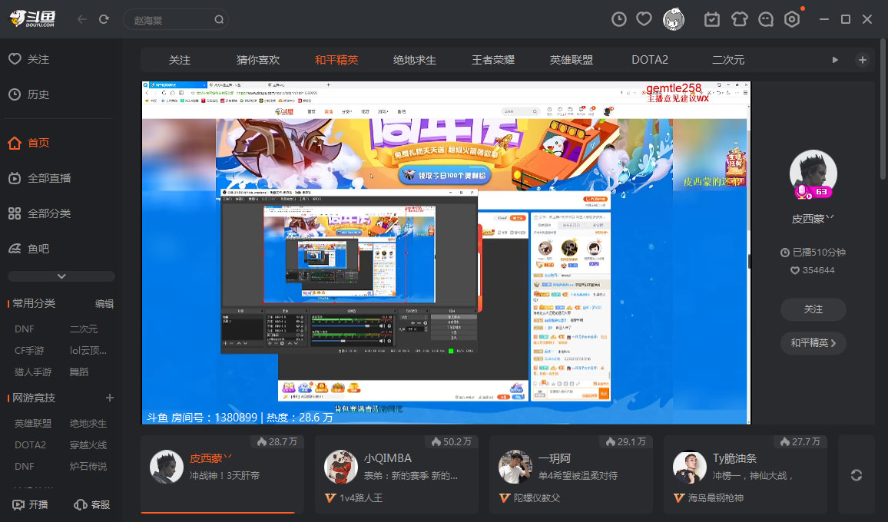Open watch history via the clock icon

click(619, 18)
